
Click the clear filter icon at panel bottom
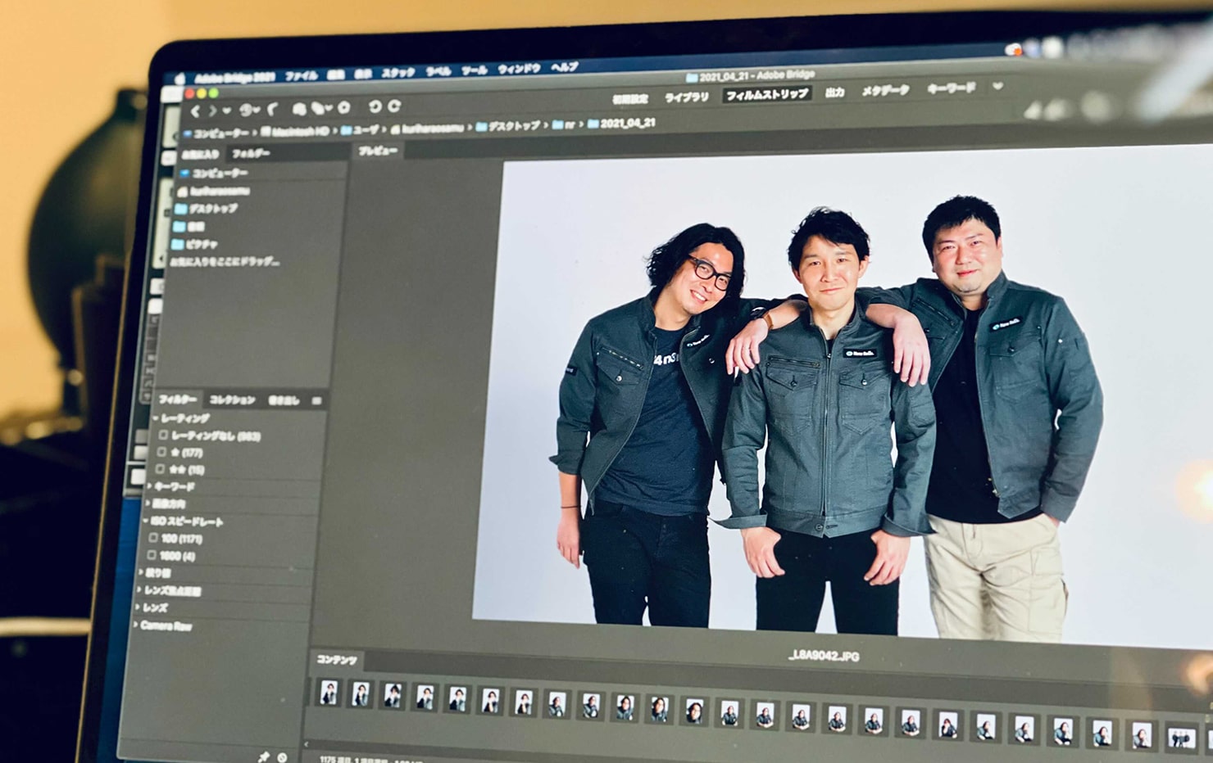click(x=283, y=756)
